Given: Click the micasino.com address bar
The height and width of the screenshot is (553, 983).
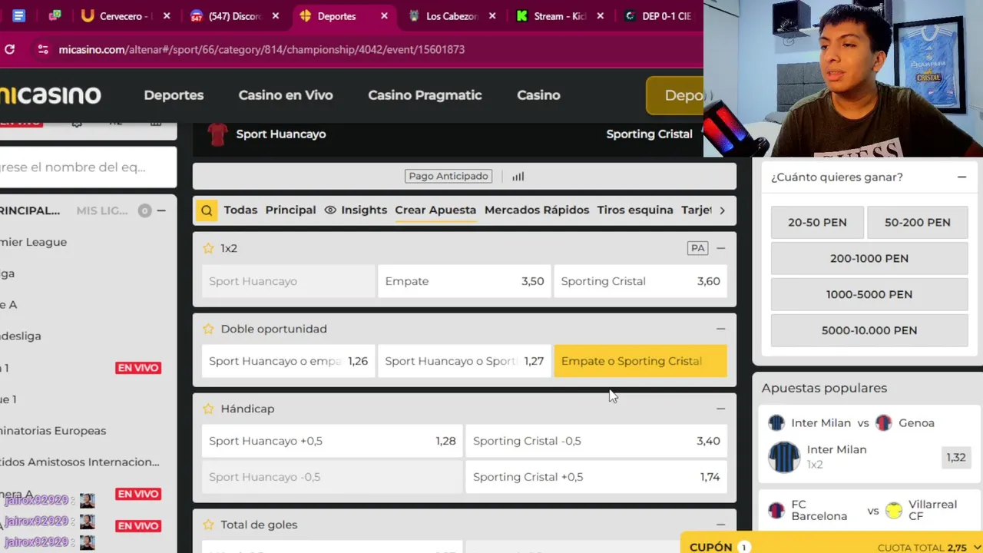Looking at the screenshot, I should tap(261, 49).
